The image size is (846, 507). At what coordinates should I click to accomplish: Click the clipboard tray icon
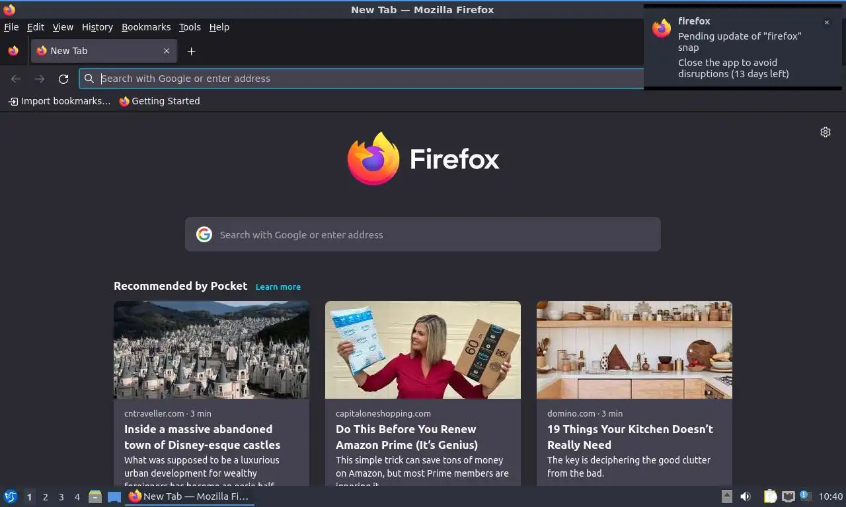(x=770, y=496)
